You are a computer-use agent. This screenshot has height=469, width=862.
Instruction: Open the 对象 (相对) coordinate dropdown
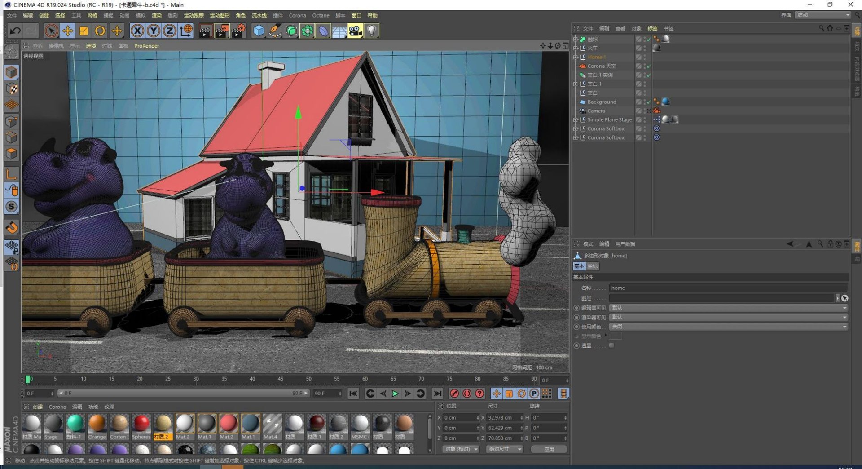[461, 449]
